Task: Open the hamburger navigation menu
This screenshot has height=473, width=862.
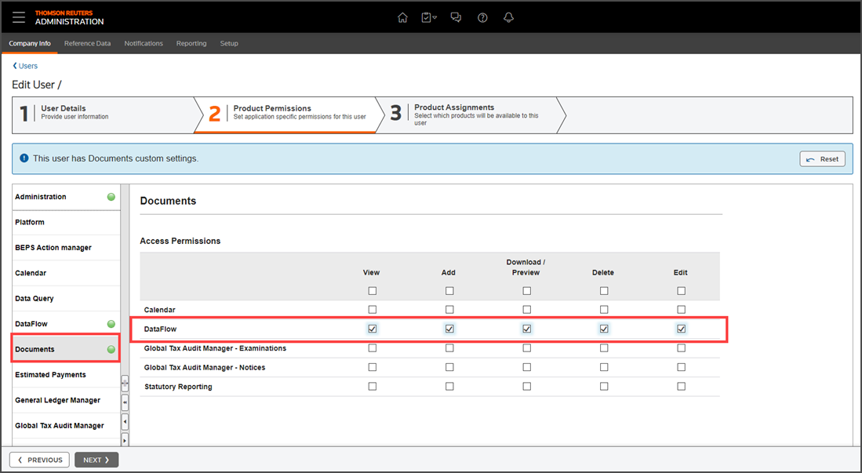Action: point(19,17)
